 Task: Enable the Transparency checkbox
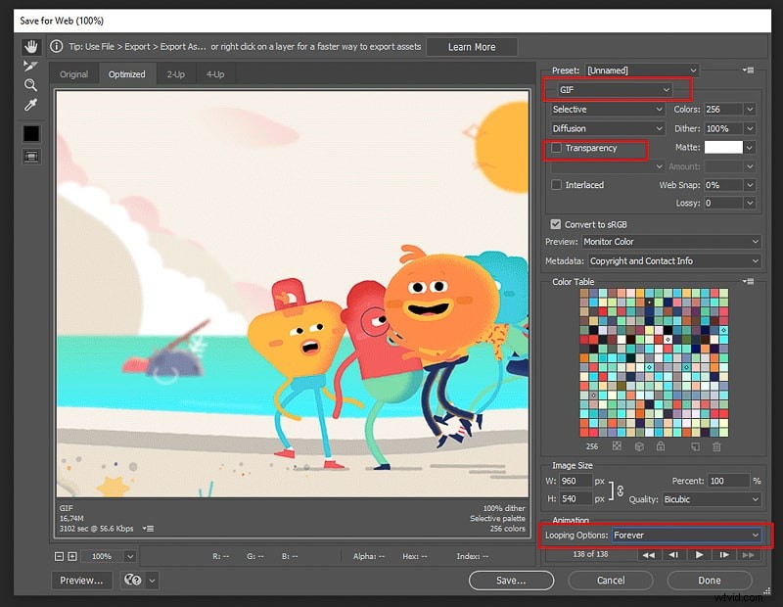pyautogui.click(x=558, y=149)
